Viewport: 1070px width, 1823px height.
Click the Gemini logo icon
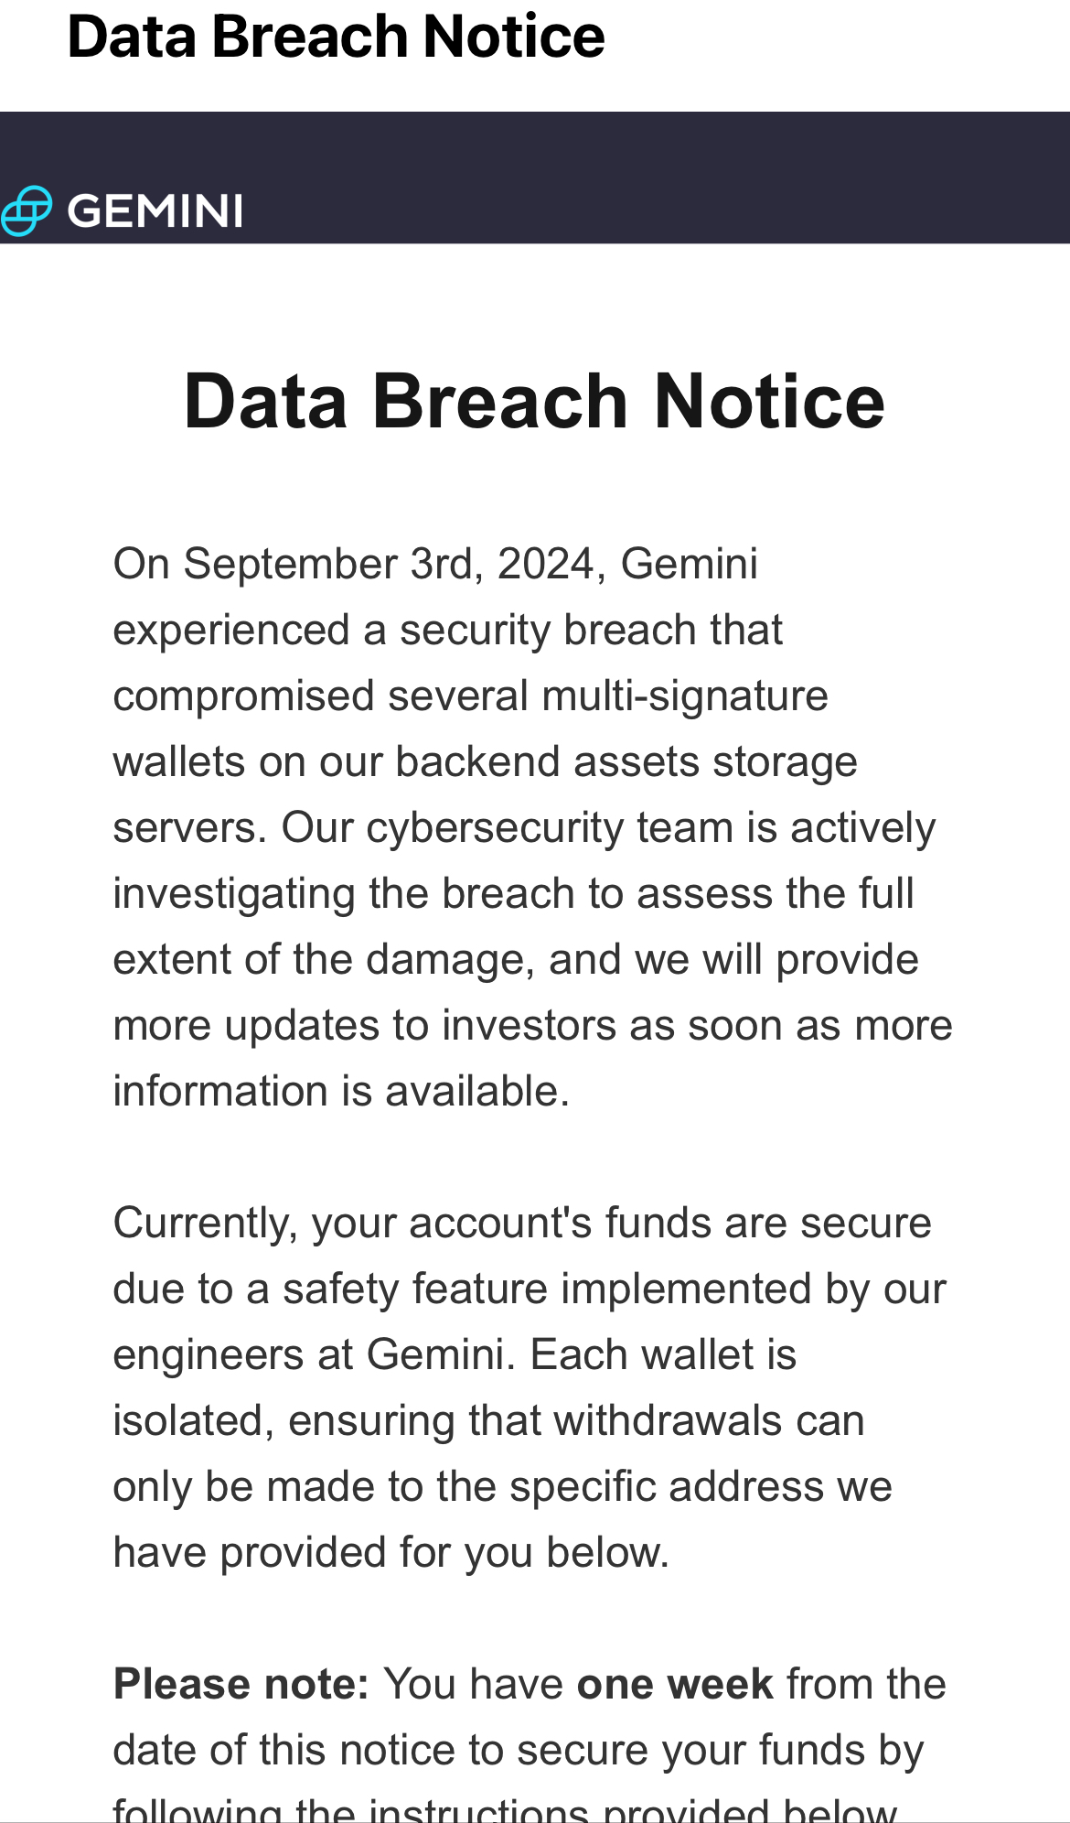(x=26, y=210)
